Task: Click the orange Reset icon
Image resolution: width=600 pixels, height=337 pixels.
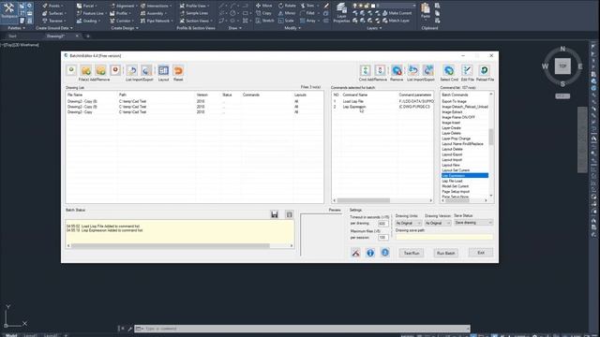Action: point(178,70)
